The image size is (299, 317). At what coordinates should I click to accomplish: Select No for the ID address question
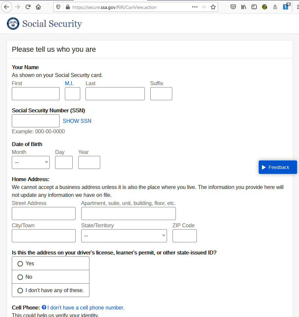(x=20, y=277)
